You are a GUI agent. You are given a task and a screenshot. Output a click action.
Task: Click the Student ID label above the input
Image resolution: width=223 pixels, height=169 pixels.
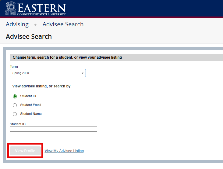click(x=18, y=124)
